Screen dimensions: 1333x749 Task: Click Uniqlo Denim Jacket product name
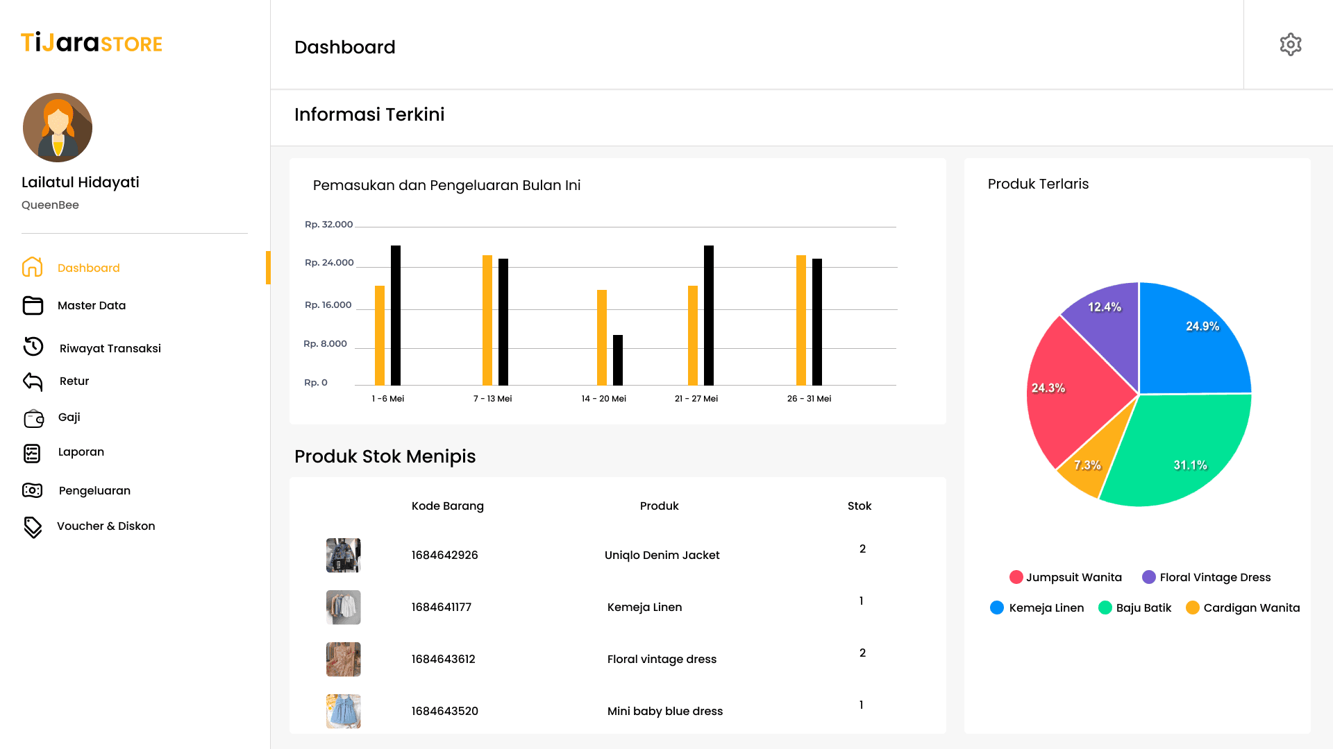pyautogui.click(x=662, y=555)
